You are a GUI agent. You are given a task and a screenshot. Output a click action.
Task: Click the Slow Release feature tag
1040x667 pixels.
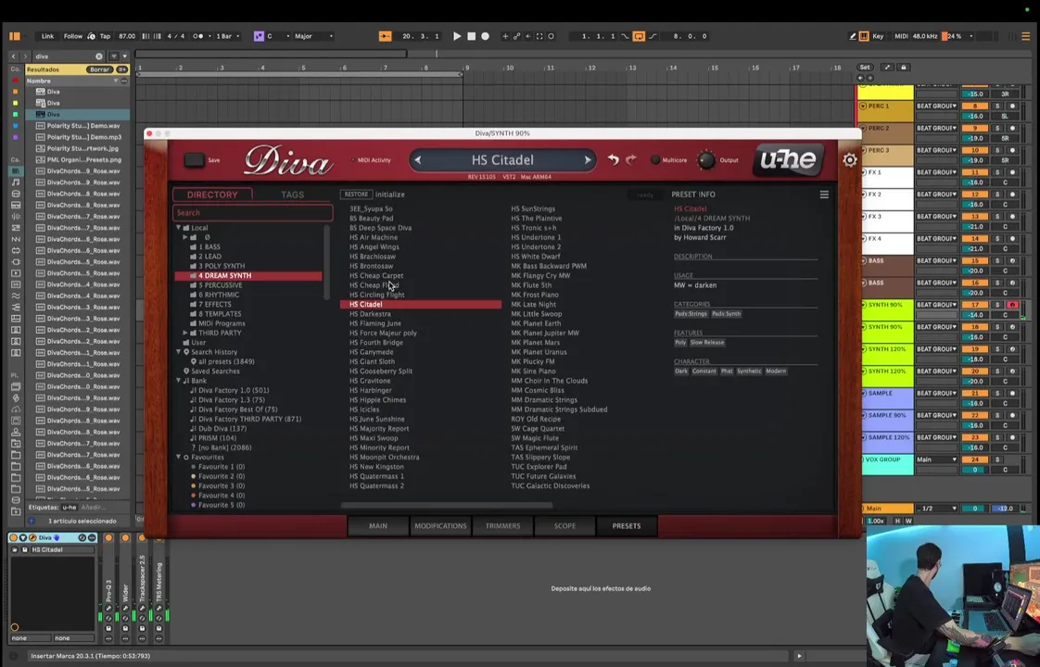point(707,342)
